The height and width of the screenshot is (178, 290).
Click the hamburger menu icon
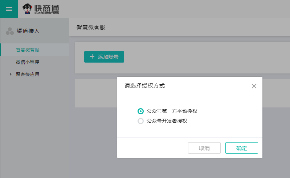click(9, 9)
